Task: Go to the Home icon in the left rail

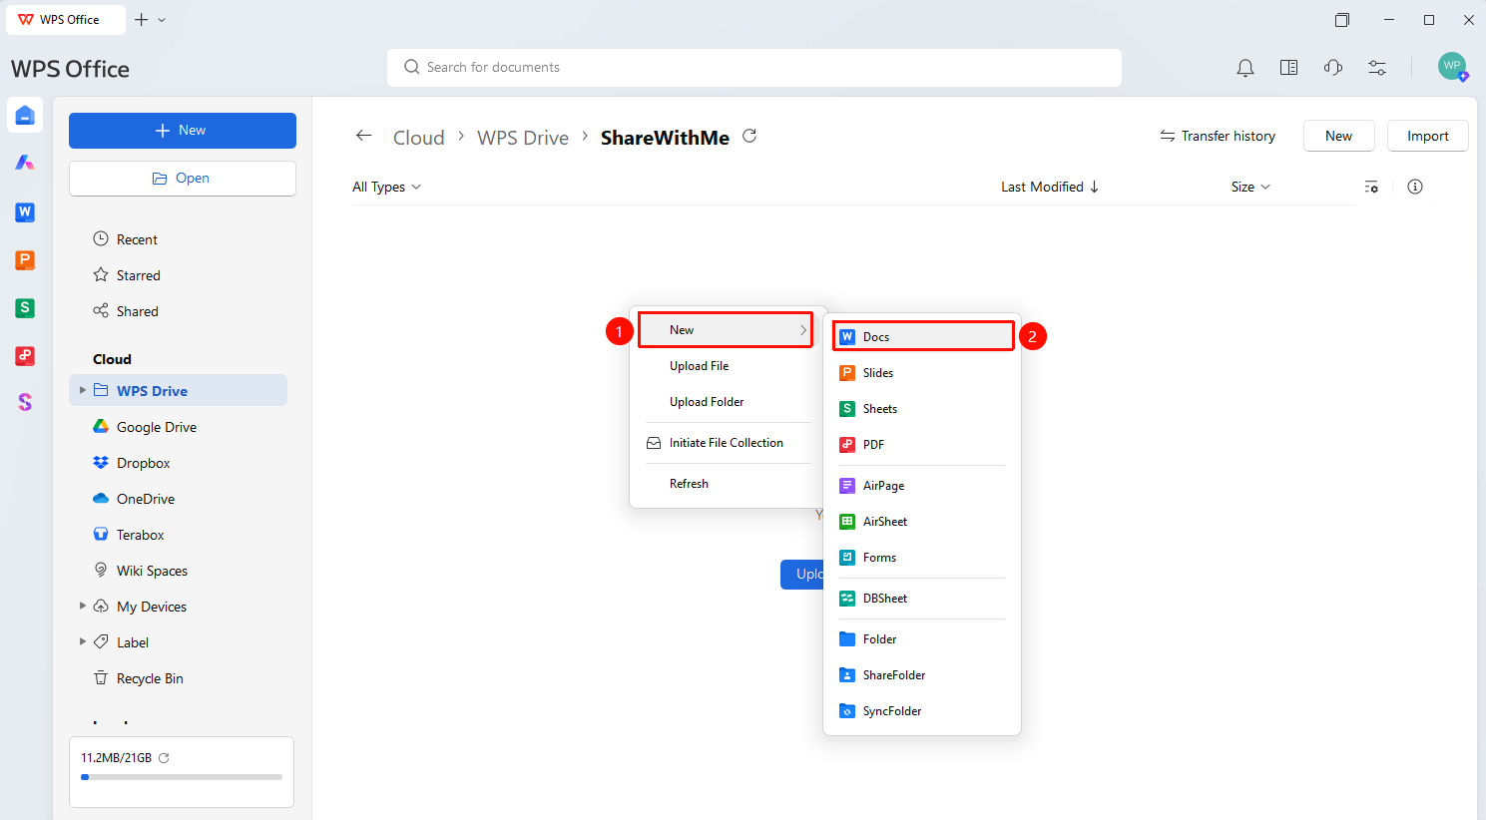Action: (25, 116)
